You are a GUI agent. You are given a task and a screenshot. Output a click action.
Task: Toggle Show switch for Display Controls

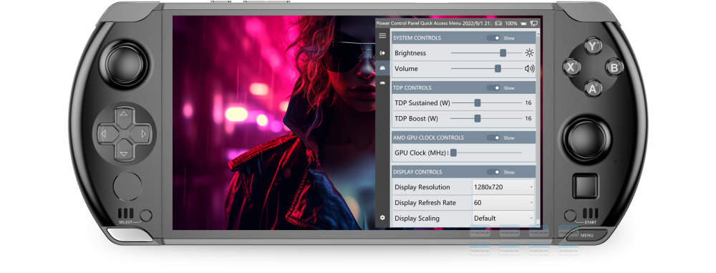tap(493, 172)
